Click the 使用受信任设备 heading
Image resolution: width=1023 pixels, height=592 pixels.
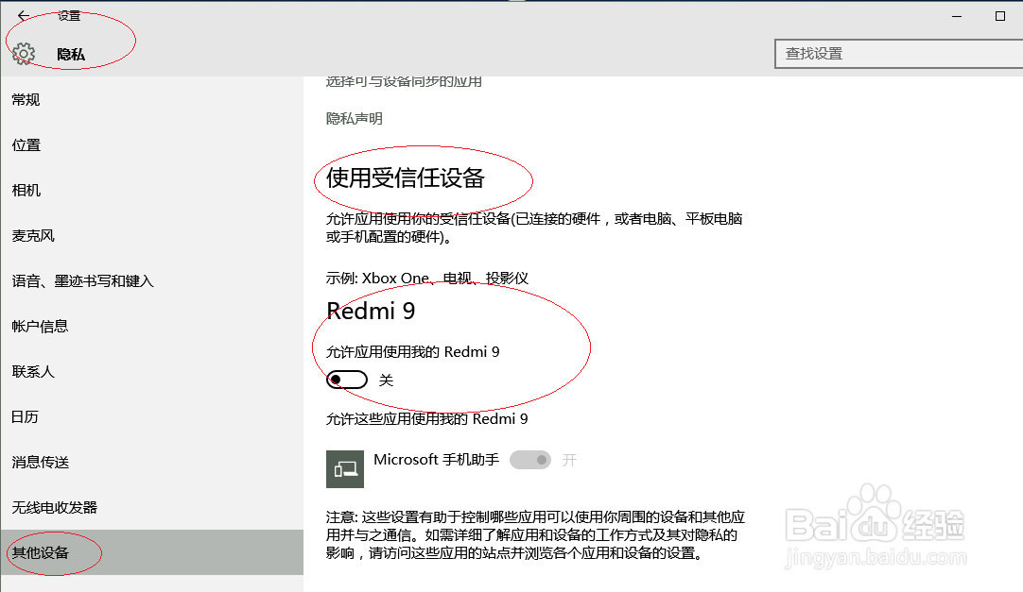point(406,178)
